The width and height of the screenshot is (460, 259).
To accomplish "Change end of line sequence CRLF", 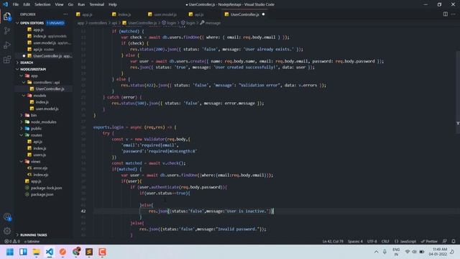I will click(385, 242).
